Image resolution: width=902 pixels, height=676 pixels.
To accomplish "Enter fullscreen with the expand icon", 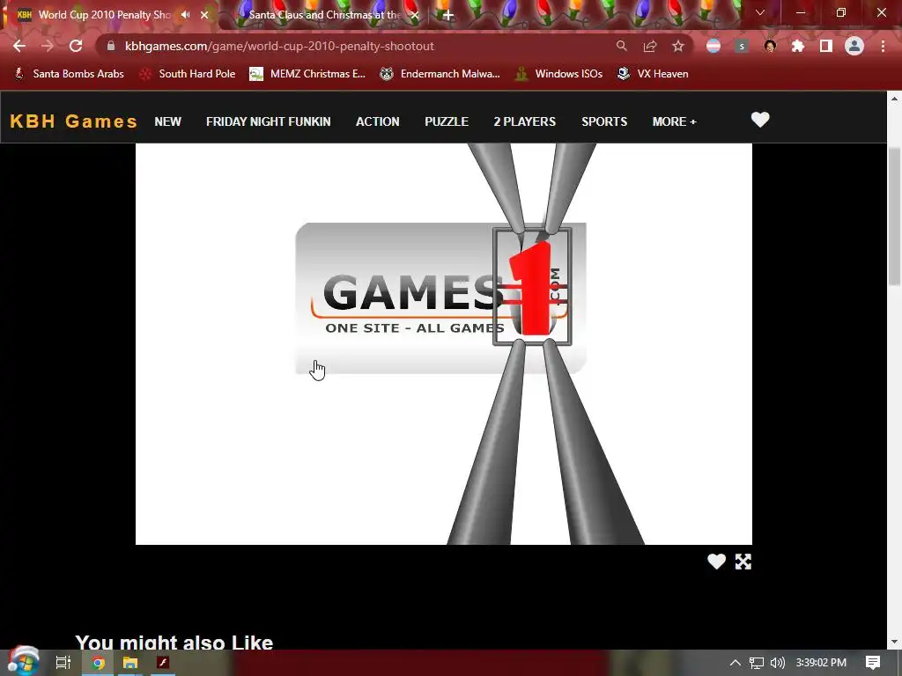I will [x=743, y=562].
